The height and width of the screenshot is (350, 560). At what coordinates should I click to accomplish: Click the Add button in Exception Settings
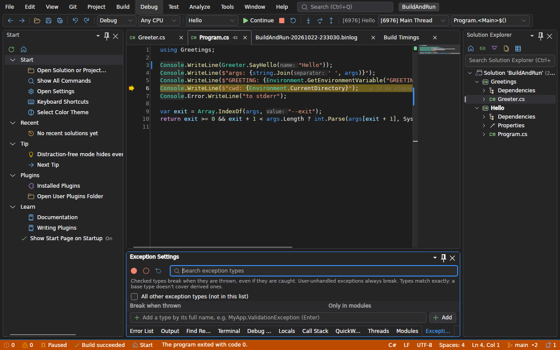pyautogui.click(x=443, y=318)
